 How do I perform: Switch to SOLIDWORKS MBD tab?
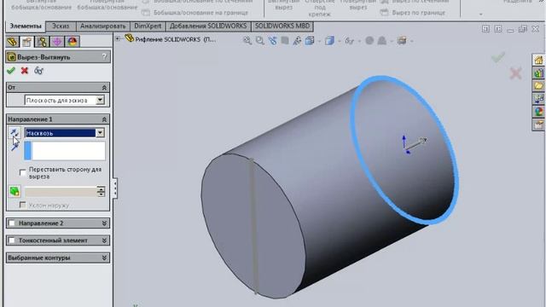tap(282, 26)
